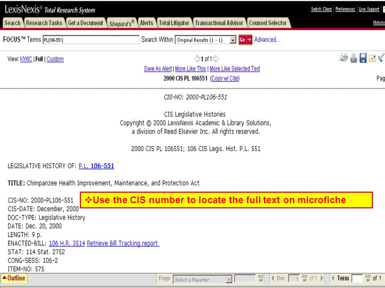
Task: Click the FAST Print icon
Action: [343, 58]
